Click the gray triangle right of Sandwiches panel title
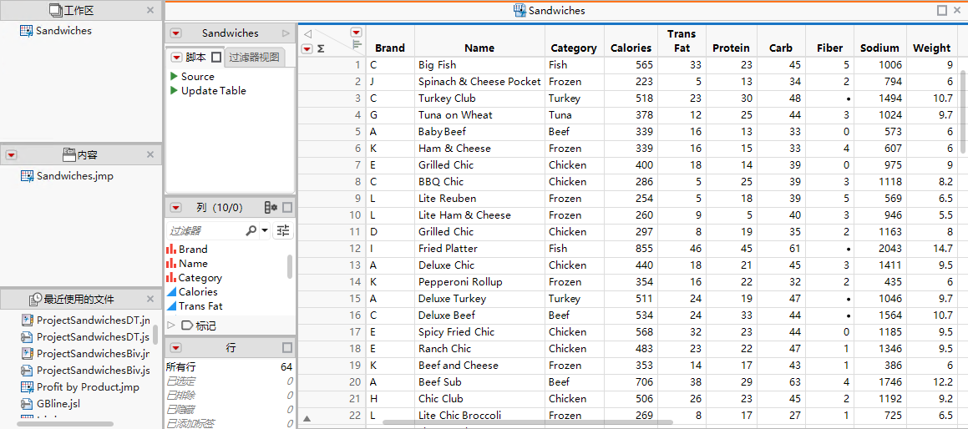This screenshot has height=429, width=968. pyautogui.click(x=285, y=33)
